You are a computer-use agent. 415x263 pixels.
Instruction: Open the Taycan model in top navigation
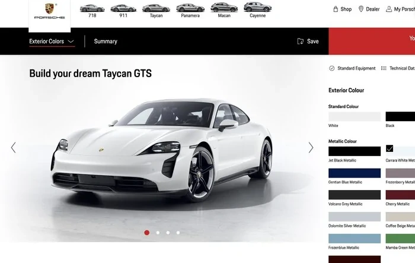tap(156, 11)
